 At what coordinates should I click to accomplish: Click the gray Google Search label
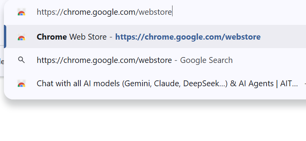click(206, 60)
